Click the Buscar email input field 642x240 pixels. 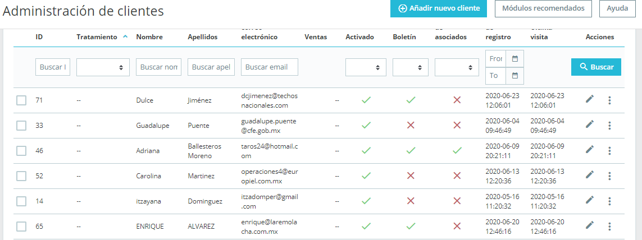point(269,67)
